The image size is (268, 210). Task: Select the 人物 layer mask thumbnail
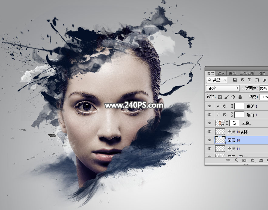[234, 123]
